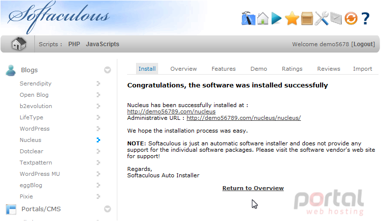Click the house icon in the gray Scripts bar

coord(19,44)
